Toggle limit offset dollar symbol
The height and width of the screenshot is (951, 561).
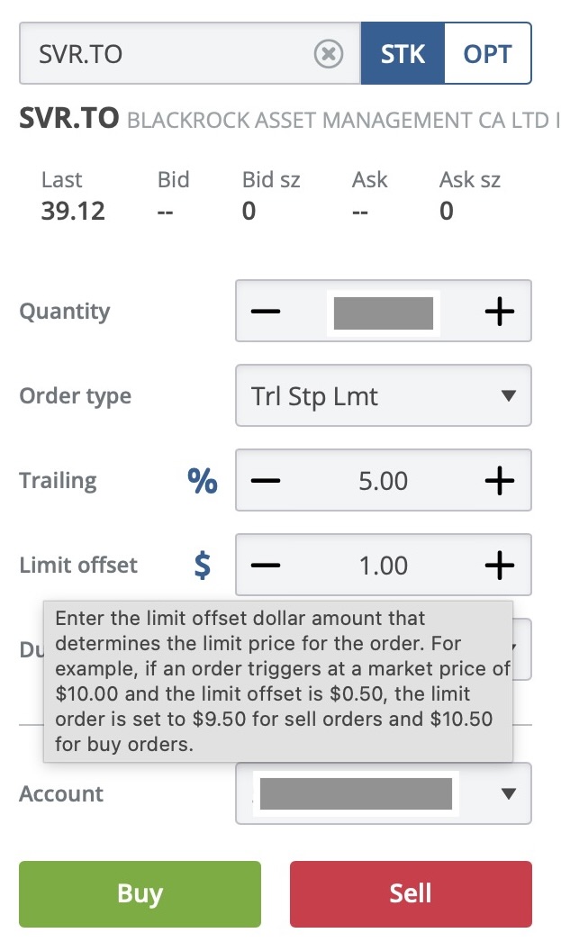click(203, 566)
